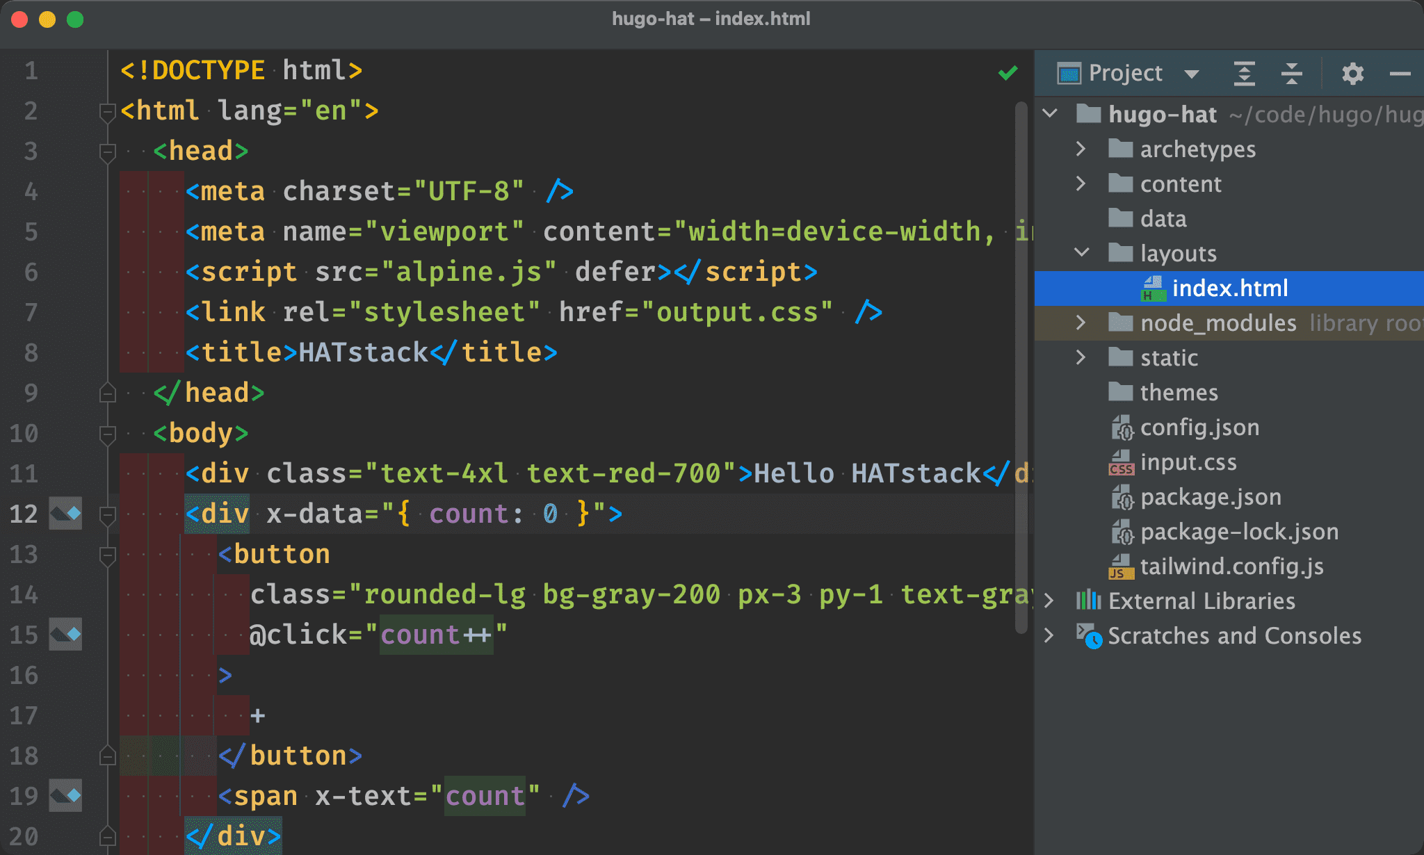This screenshot has width=1424, height=855.
Task: Select index.html in project tree
Action: coord(1230,288)
